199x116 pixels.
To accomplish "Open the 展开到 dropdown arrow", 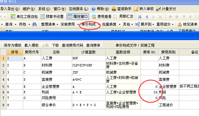I will [153, 24].
